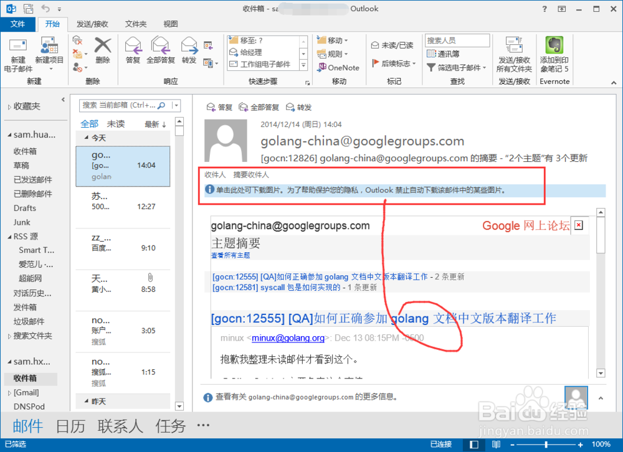Click the Undo arrow in quick access toolbar
Screen dimensions: 623x452
pos(45,8)
